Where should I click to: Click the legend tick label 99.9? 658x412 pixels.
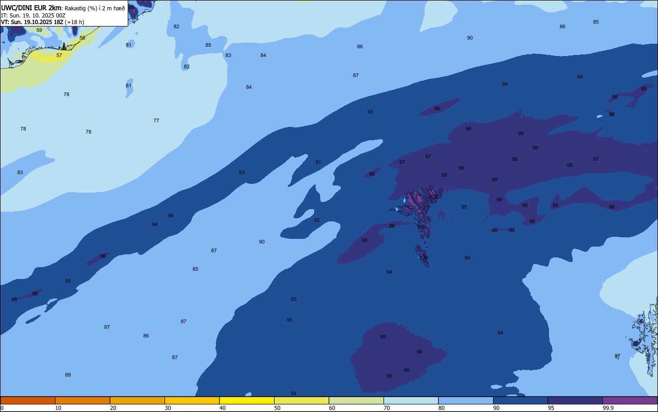pyautogui.click(x=608, y=408)
